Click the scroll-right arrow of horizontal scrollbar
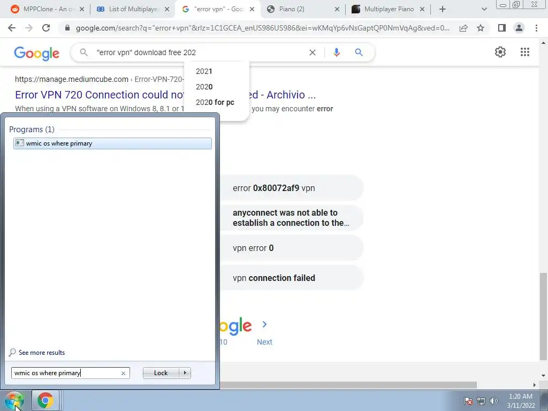 (x=535, y=385)
